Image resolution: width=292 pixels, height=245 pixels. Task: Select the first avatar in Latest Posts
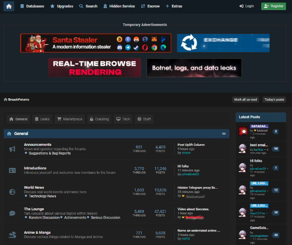(243, 131)
